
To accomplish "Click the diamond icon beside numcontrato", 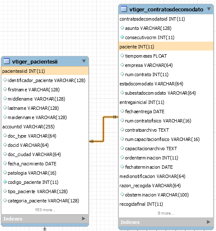I will coord(122,74).
